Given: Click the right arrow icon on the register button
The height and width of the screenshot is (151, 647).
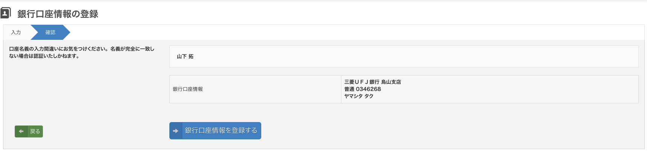Looking at the screenshot, I should 175,131.
